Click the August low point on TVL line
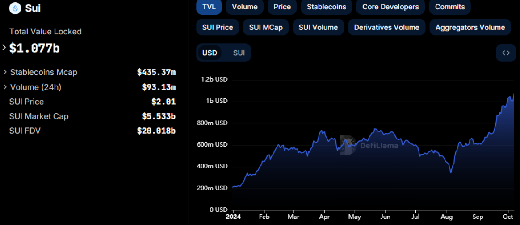 451,172
